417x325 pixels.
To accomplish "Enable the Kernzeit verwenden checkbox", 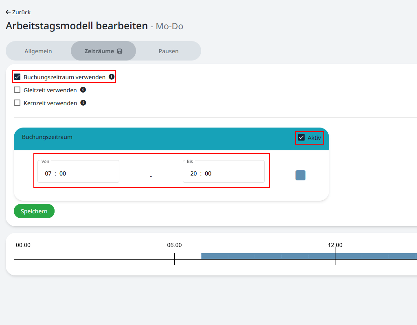I will [17, 103].
